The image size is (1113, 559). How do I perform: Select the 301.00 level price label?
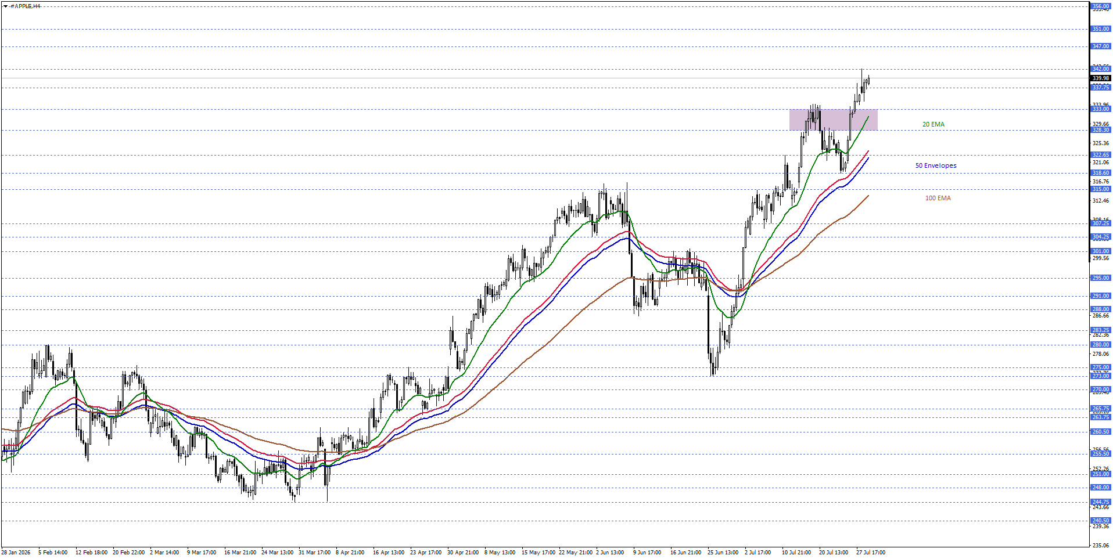[1101, 251]
